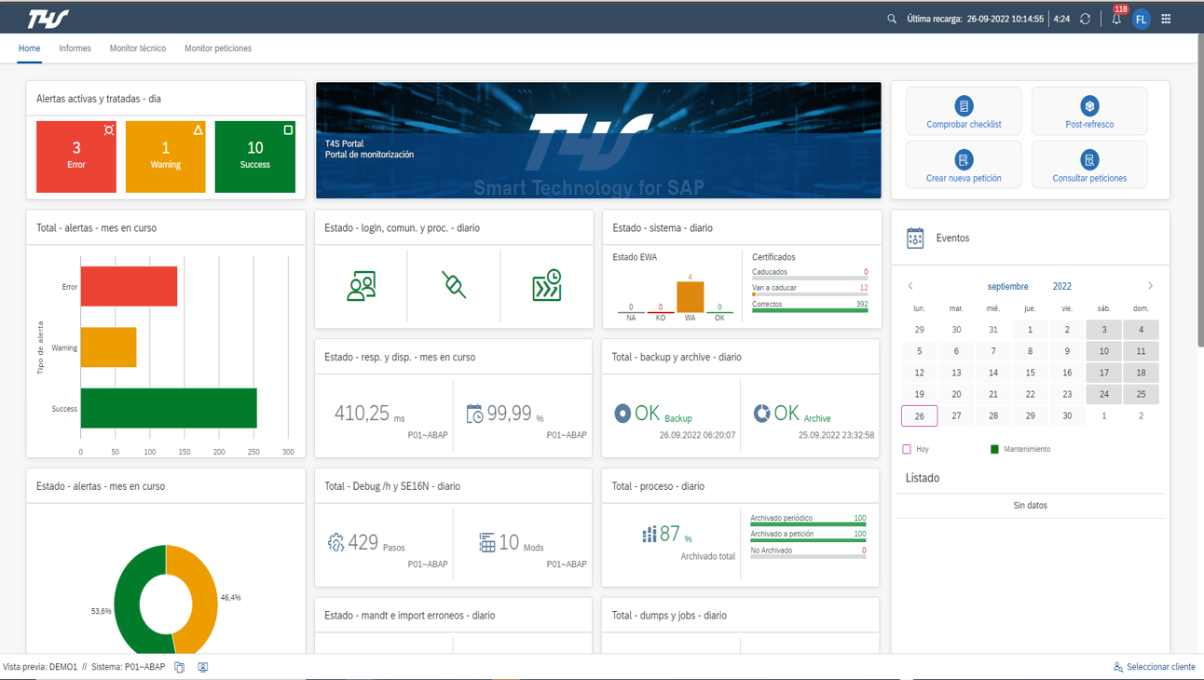Click the T4S logo in the header
This screenshot has height=680, width=1204.
pyautogui.click(x=48, y=19)
